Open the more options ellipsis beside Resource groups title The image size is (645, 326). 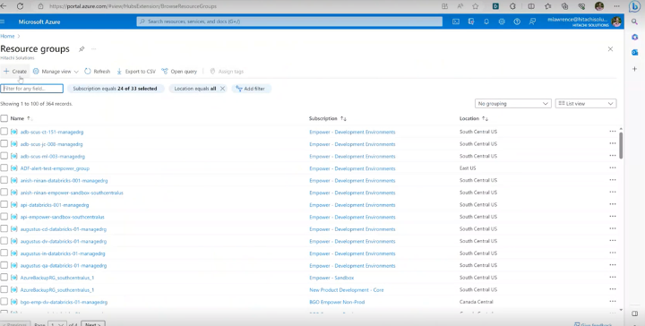pyautogui.click(x=94, y=49)
